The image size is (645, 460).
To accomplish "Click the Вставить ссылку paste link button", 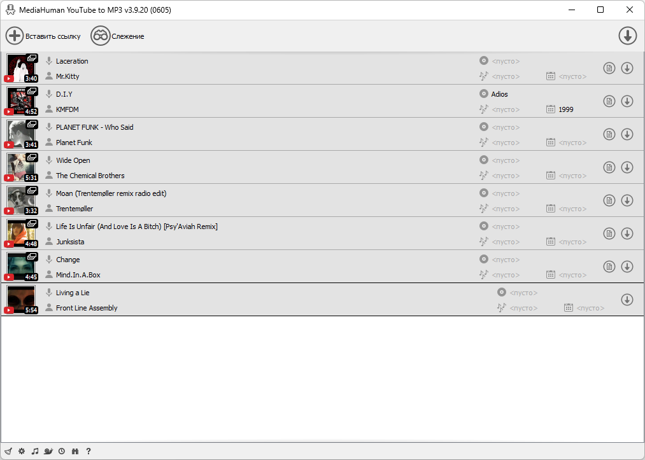I will 43,36.
